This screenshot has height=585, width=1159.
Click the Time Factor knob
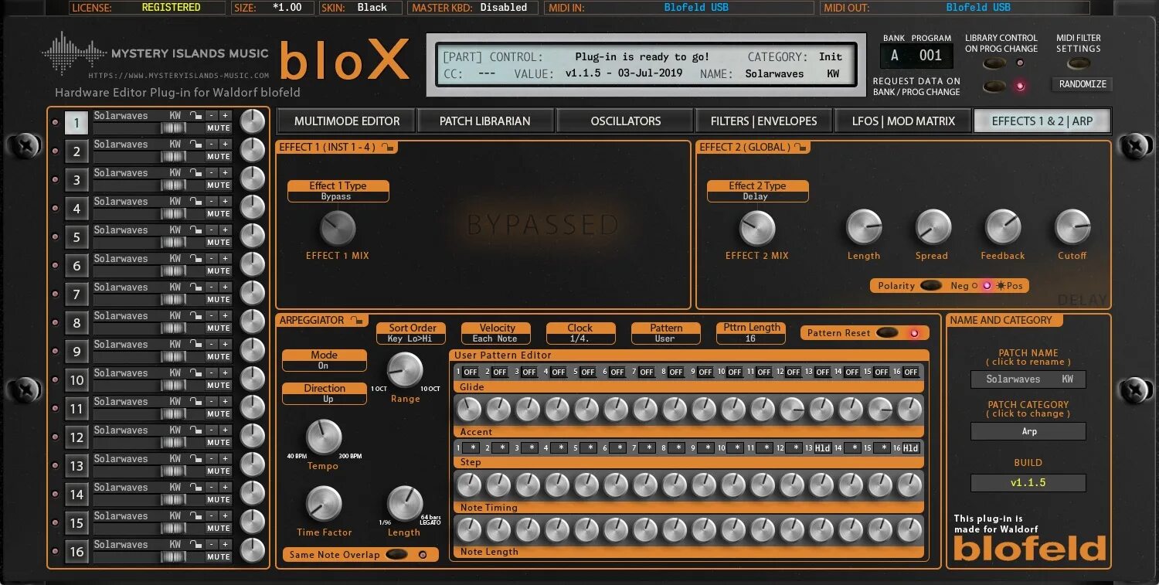(324, 504)
